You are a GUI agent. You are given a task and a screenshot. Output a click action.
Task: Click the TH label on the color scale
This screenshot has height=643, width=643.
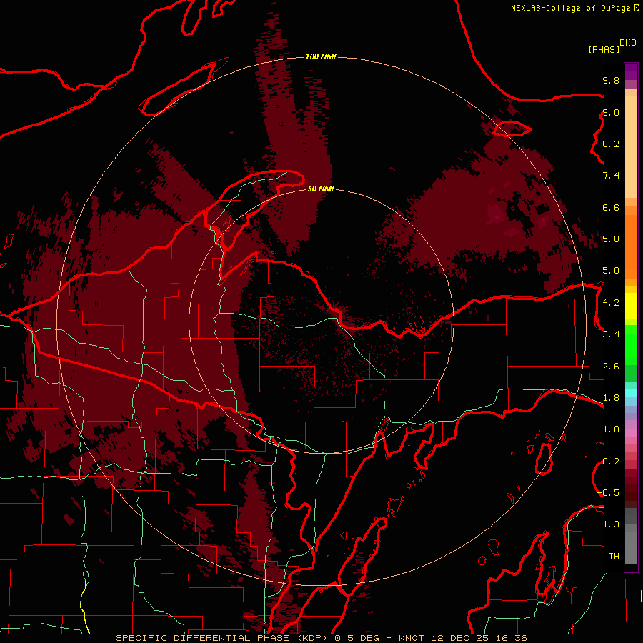tap(614, 557)
